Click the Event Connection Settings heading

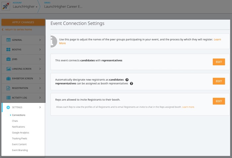coord(77,23)
